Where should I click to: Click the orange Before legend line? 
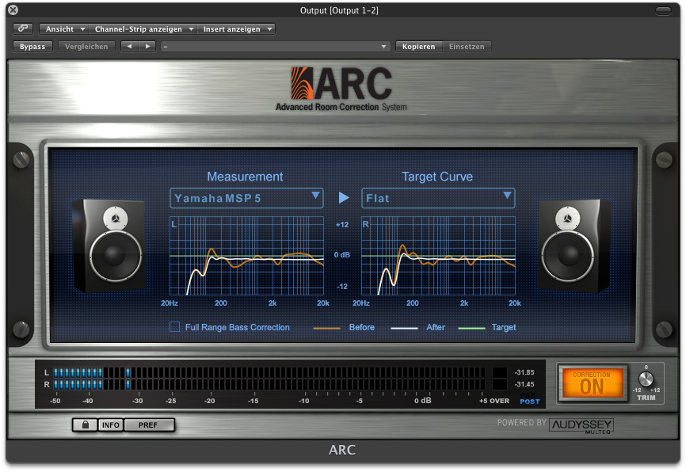coord(327,328)
